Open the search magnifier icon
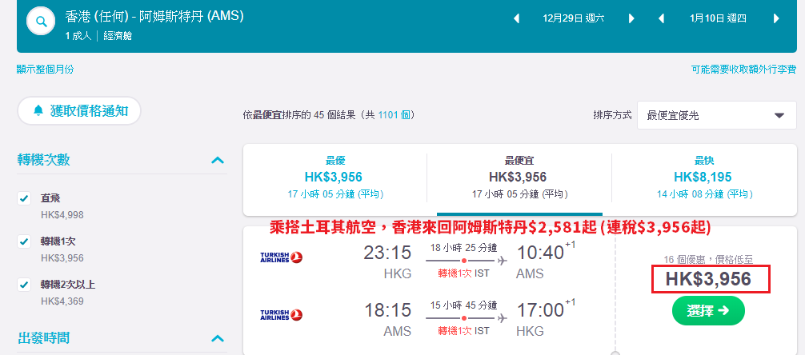 41,21
